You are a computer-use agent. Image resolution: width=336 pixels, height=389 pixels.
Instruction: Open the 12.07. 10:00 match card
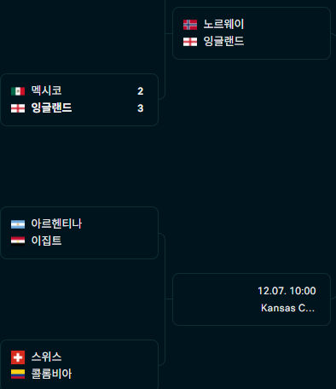[x=252, y=299]
